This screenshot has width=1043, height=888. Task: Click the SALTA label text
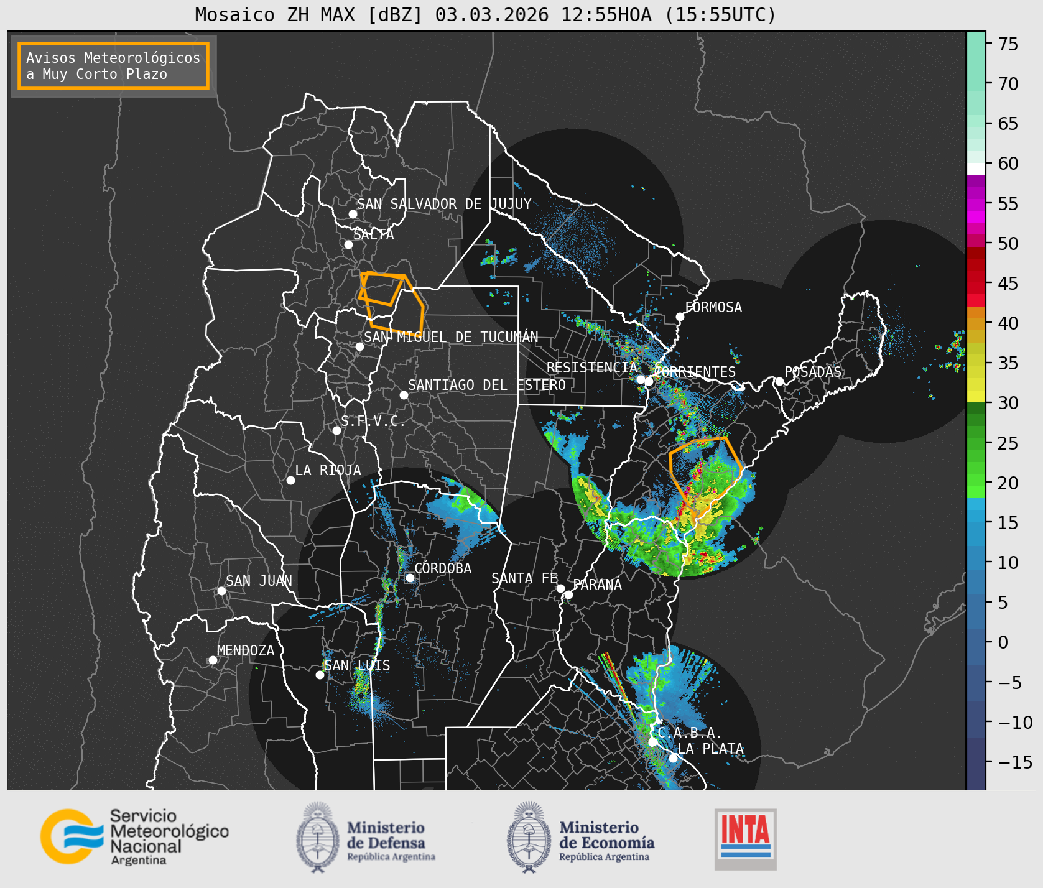(374, 234)
